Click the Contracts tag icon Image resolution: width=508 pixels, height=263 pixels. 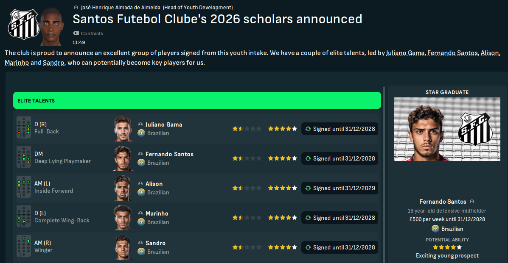[76, 33]
